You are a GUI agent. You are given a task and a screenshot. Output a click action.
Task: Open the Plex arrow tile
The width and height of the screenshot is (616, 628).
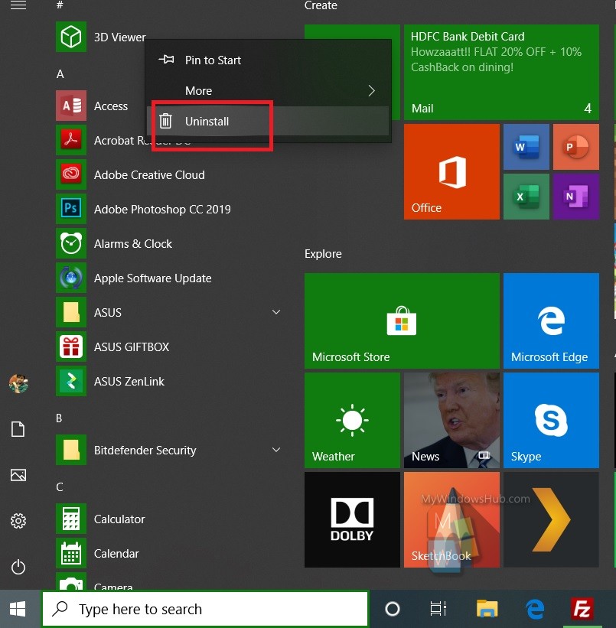coord(551,519)
